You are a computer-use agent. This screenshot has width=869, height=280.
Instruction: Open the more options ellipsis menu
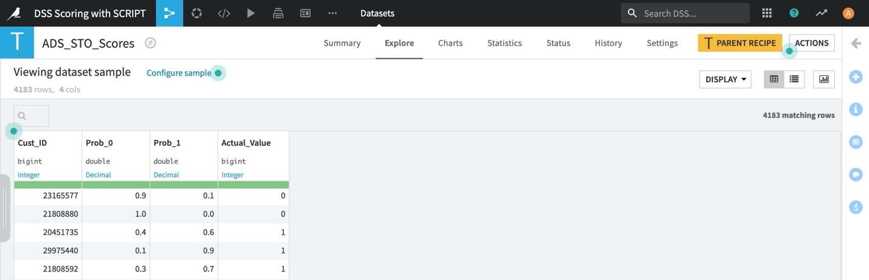click(332, 13)
